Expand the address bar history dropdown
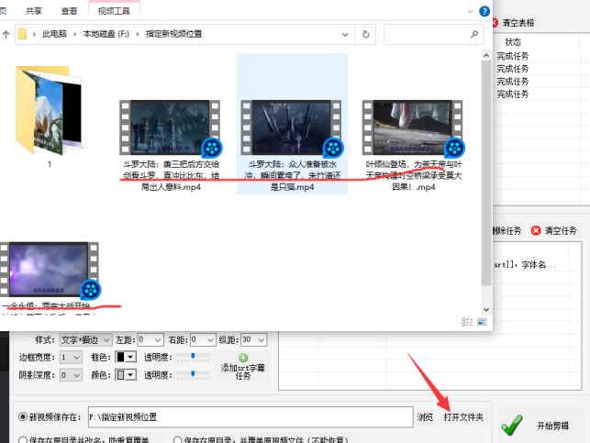The height and width of the screenshot is (443, 590). pyautogui.click(x=345, y=35)
